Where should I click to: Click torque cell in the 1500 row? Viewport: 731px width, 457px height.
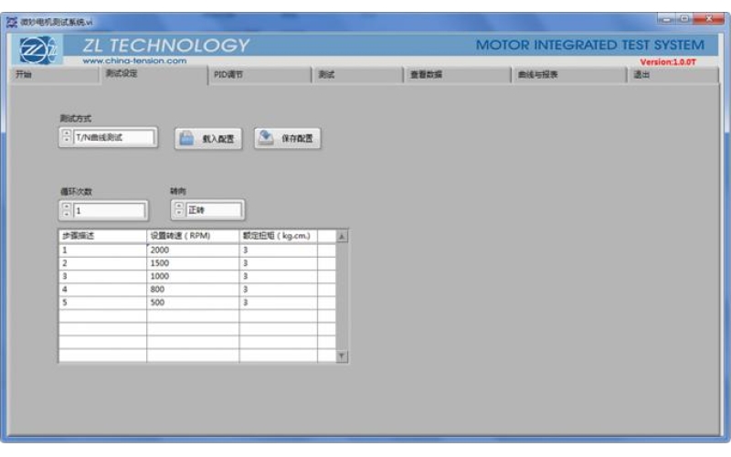pos(279,263)
